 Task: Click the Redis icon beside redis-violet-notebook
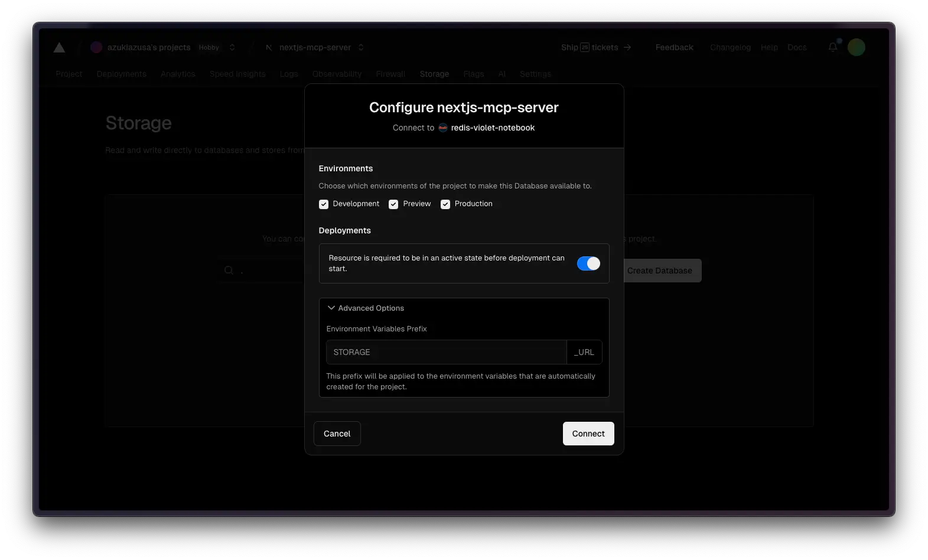click(443, 128)
